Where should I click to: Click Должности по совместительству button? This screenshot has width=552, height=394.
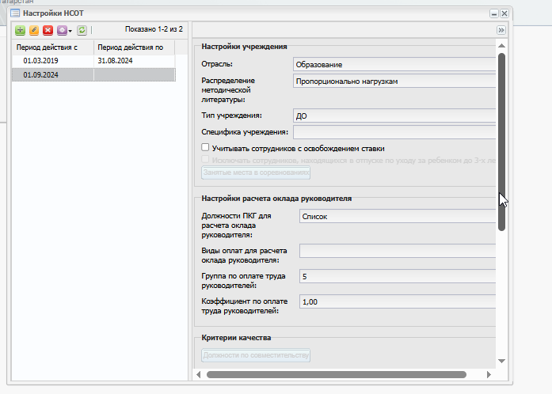[256, 355]
